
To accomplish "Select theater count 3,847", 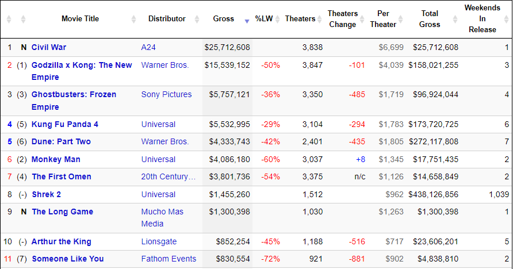I will click(312, 65).
